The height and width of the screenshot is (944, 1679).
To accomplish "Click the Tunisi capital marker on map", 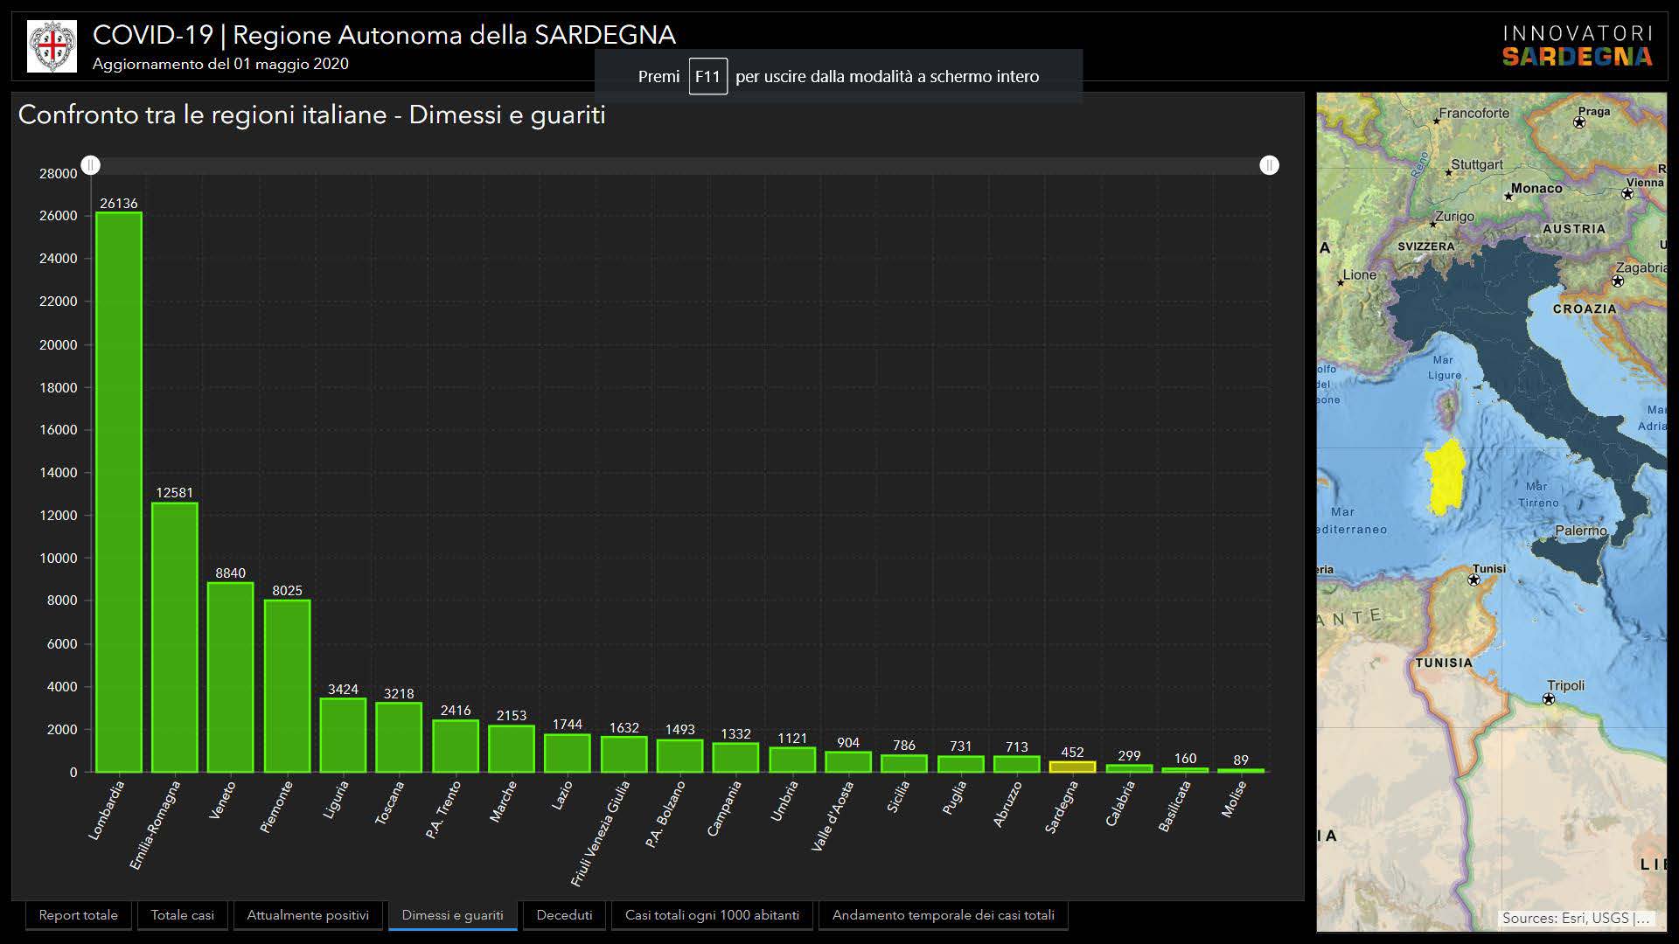I will click(1474, 580).
